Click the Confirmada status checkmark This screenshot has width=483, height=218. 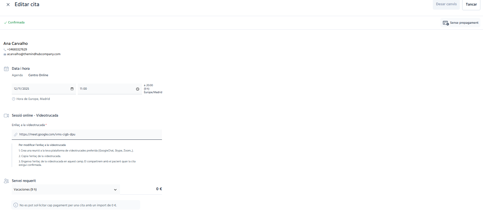point(5,23)
